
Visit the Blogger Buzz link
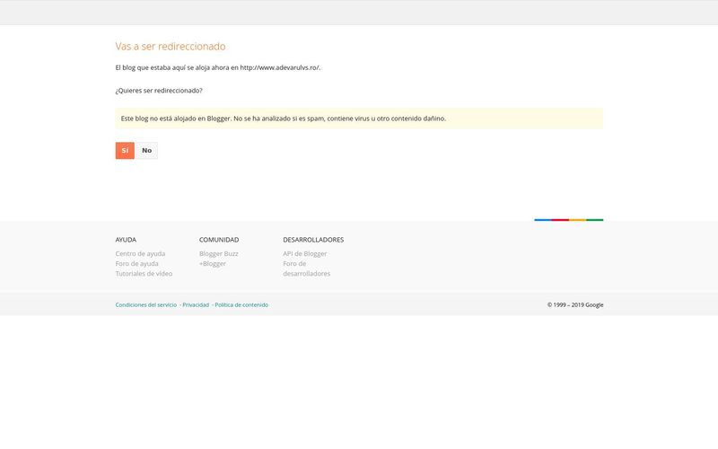pyautogui.click(x=218, y=253)
